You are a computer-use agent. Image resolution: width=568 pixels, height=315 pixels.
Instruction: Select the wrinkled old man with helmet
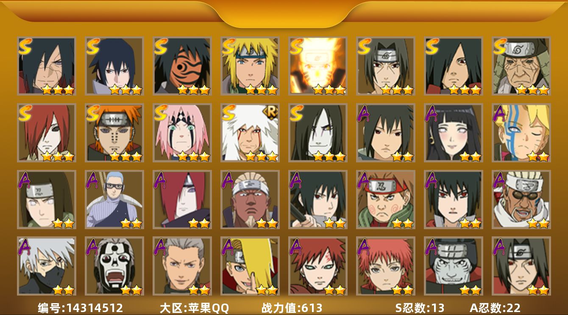(x=521, y=66)
